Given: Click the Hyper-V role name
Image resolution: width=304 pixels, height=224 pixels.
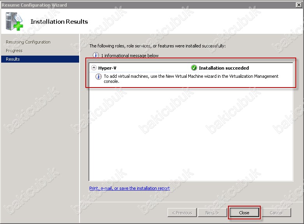Looking at the screenshot, I should tap(107, 68).
